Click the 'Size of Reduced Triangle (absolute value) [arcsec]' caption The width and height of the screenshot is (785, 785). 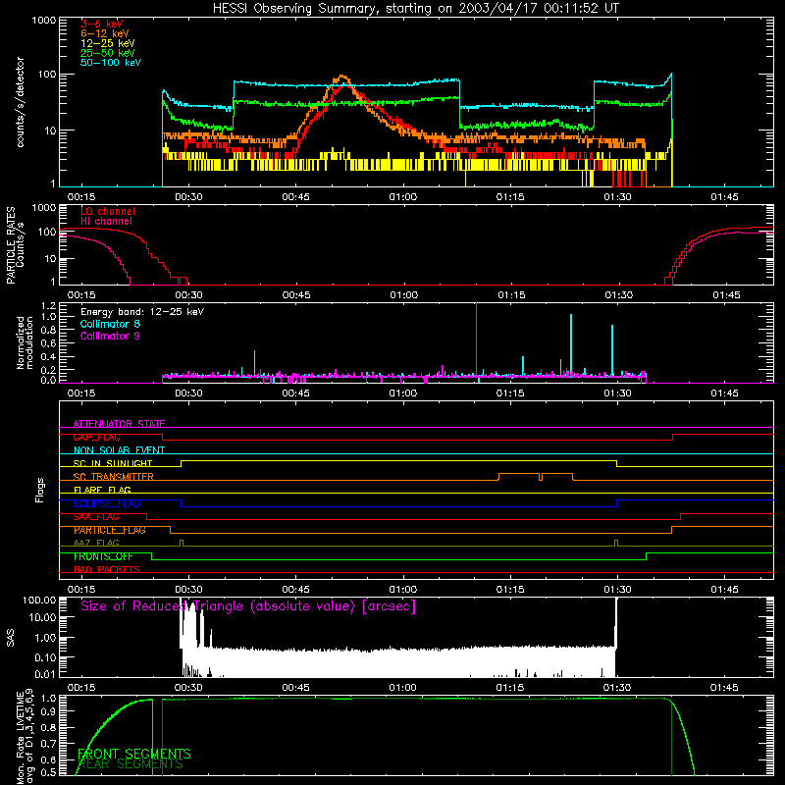pyautogui.click(x=248, y=606)
